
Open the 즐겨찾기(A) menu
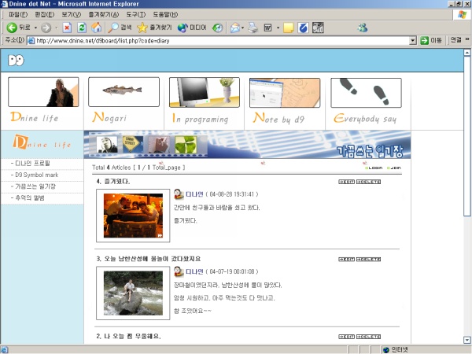pyautogui.click(x=104, y=14)
